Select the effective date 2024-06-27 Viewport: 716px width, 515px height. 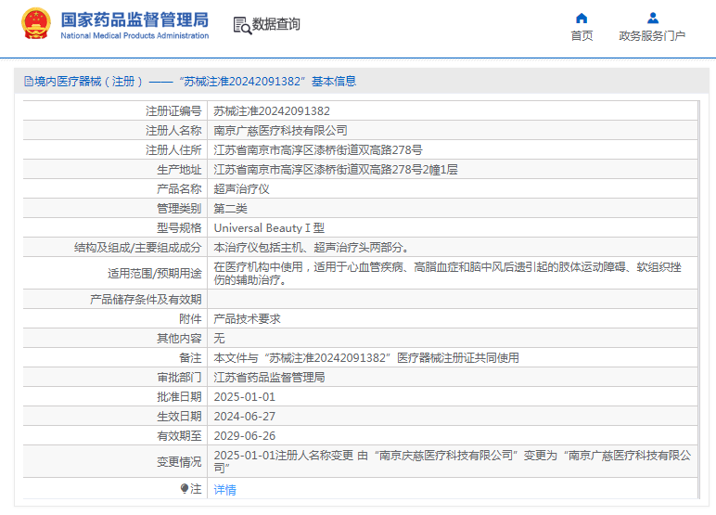(244, 417)
